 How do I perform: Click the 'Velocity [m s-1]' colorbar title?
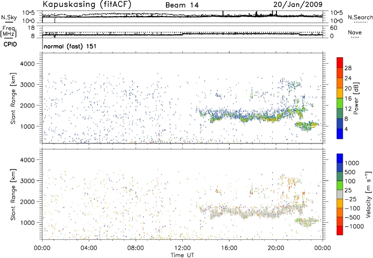[x=368, y=194]
